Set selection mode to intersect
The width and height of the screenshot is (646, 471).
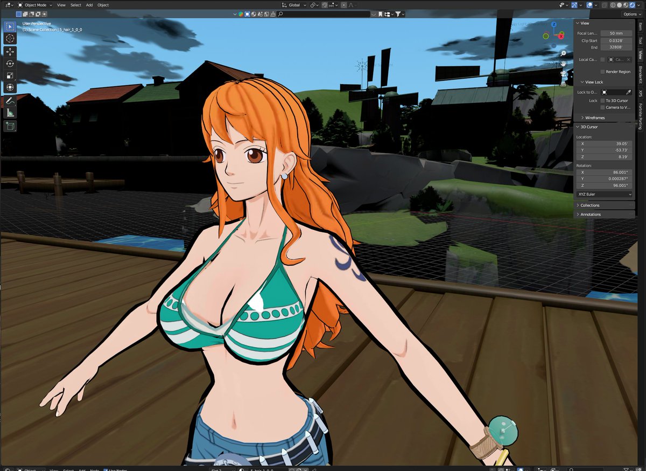pos(44,14)
